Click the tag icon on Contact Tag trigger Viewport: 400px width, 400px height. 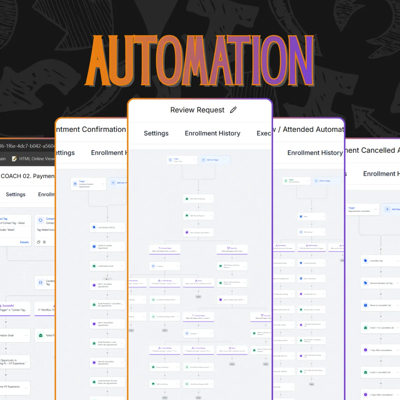tap(41, 220)
